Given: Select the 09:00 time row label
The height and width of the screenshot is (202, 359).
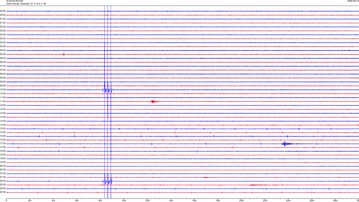Looking at the screenshot, I should tap(3, 82).
